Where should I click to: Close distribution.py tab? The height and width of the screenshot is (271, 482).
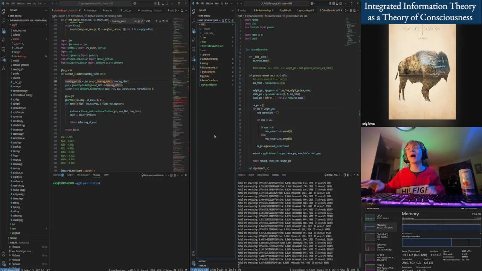[x=79, y=11]
